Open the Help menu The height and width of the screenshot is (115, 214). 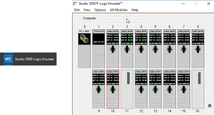135,10
